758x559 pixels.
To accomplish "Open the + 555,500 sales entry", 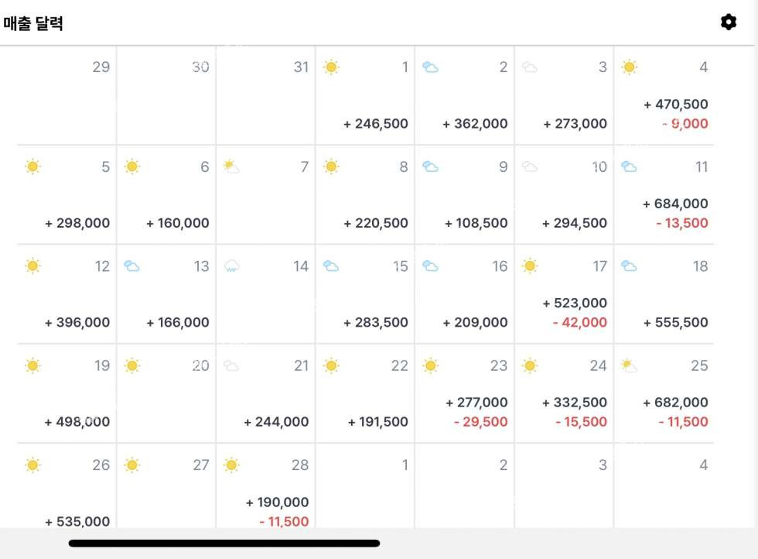I will click(675, 322).
